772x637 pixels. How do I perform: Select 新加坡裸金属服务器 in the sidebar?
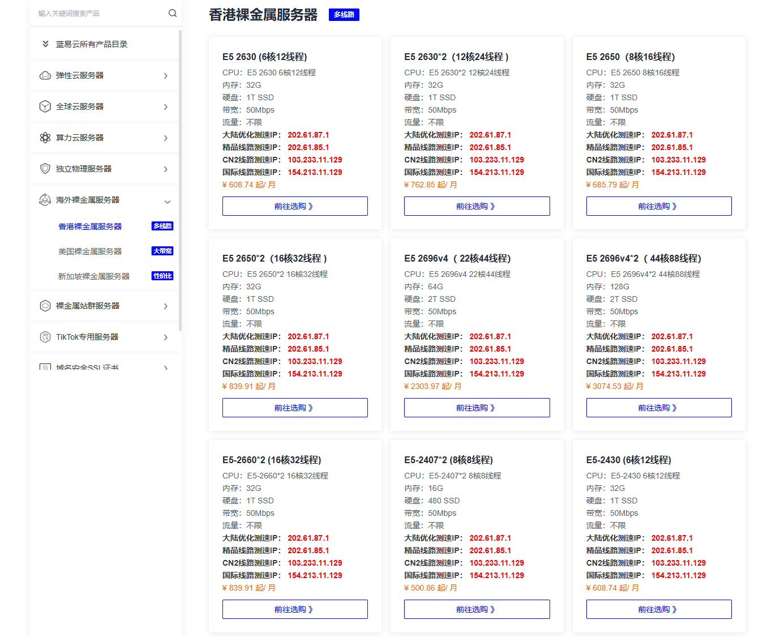94,276
